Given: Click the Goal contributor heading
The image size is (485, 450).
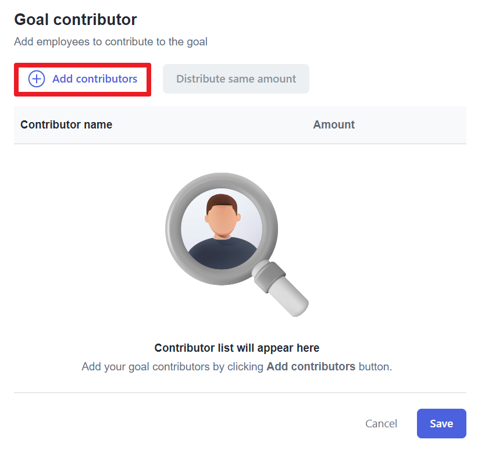Looking at the screenshot, I should point(76,20).
